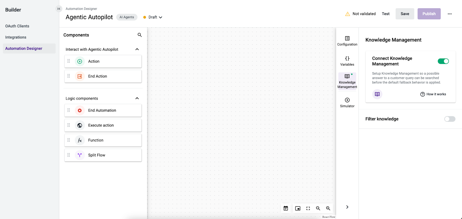Collapse the Builder sidebar
Viewport: 462px width, 219px height.
59,9
